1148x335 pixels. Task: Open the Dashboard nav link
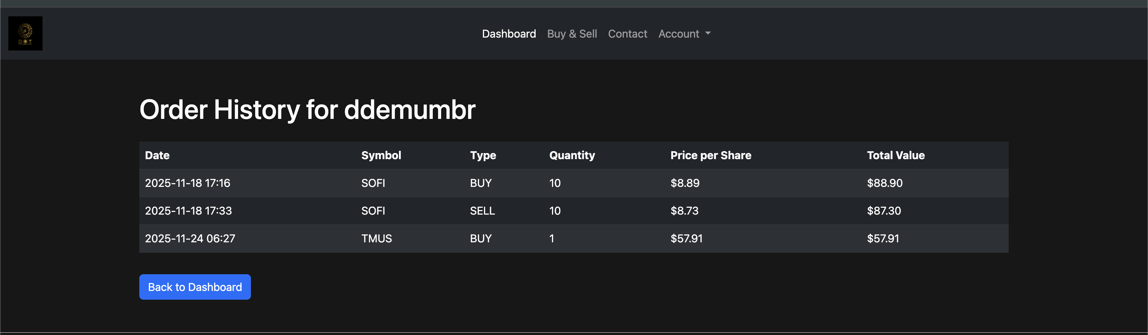click(x=508, y=34)
